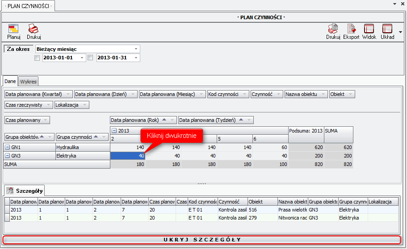Select the Dane tab

10,82
